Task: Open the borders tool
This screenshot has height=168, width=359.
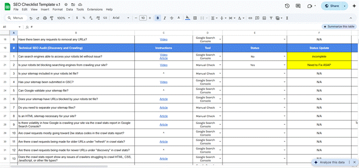Action: click(x=195, y=18)
